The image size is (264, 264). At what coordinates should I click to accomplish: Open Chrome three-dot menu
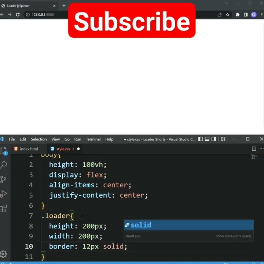262,15
